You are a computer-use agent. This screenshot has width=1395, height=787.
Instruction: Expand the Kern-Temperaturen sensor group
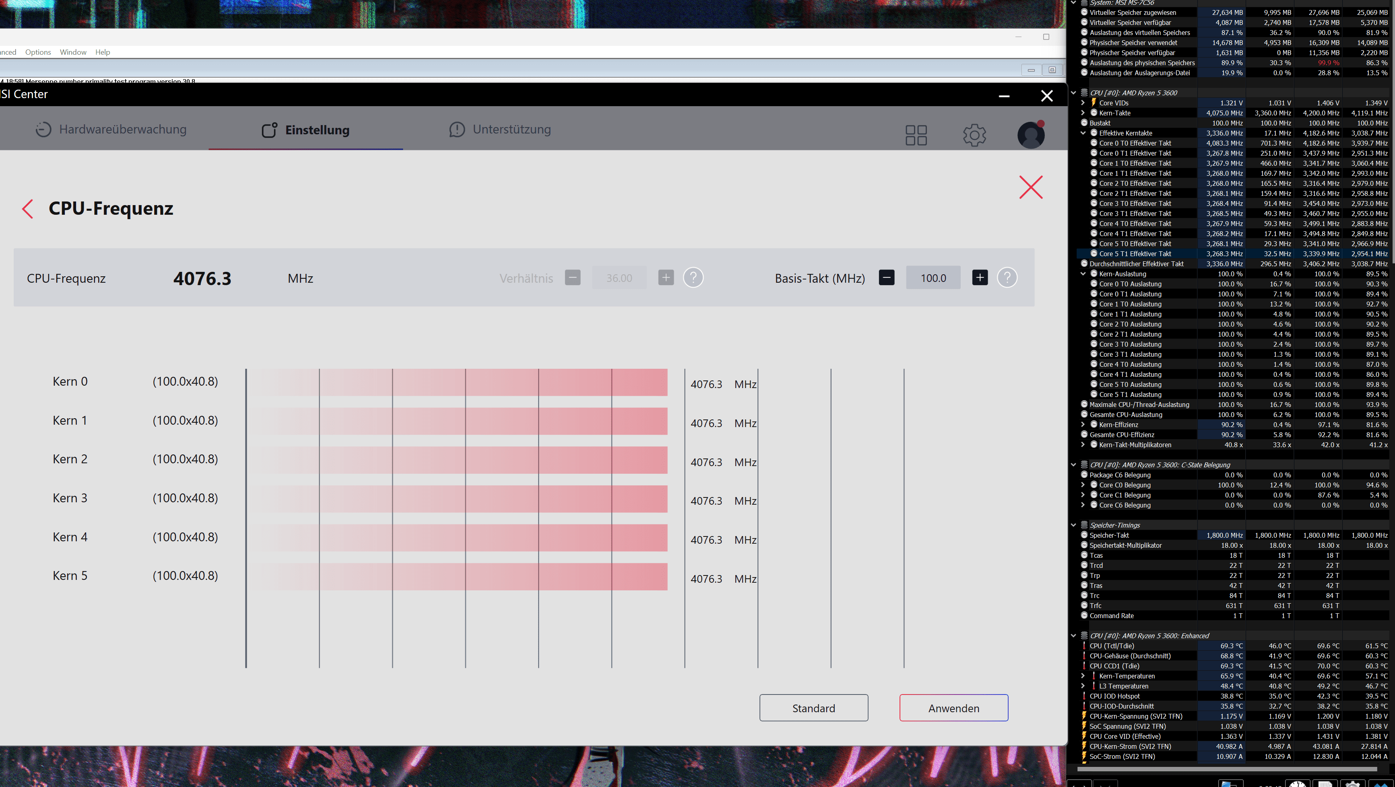(1083, 676)
